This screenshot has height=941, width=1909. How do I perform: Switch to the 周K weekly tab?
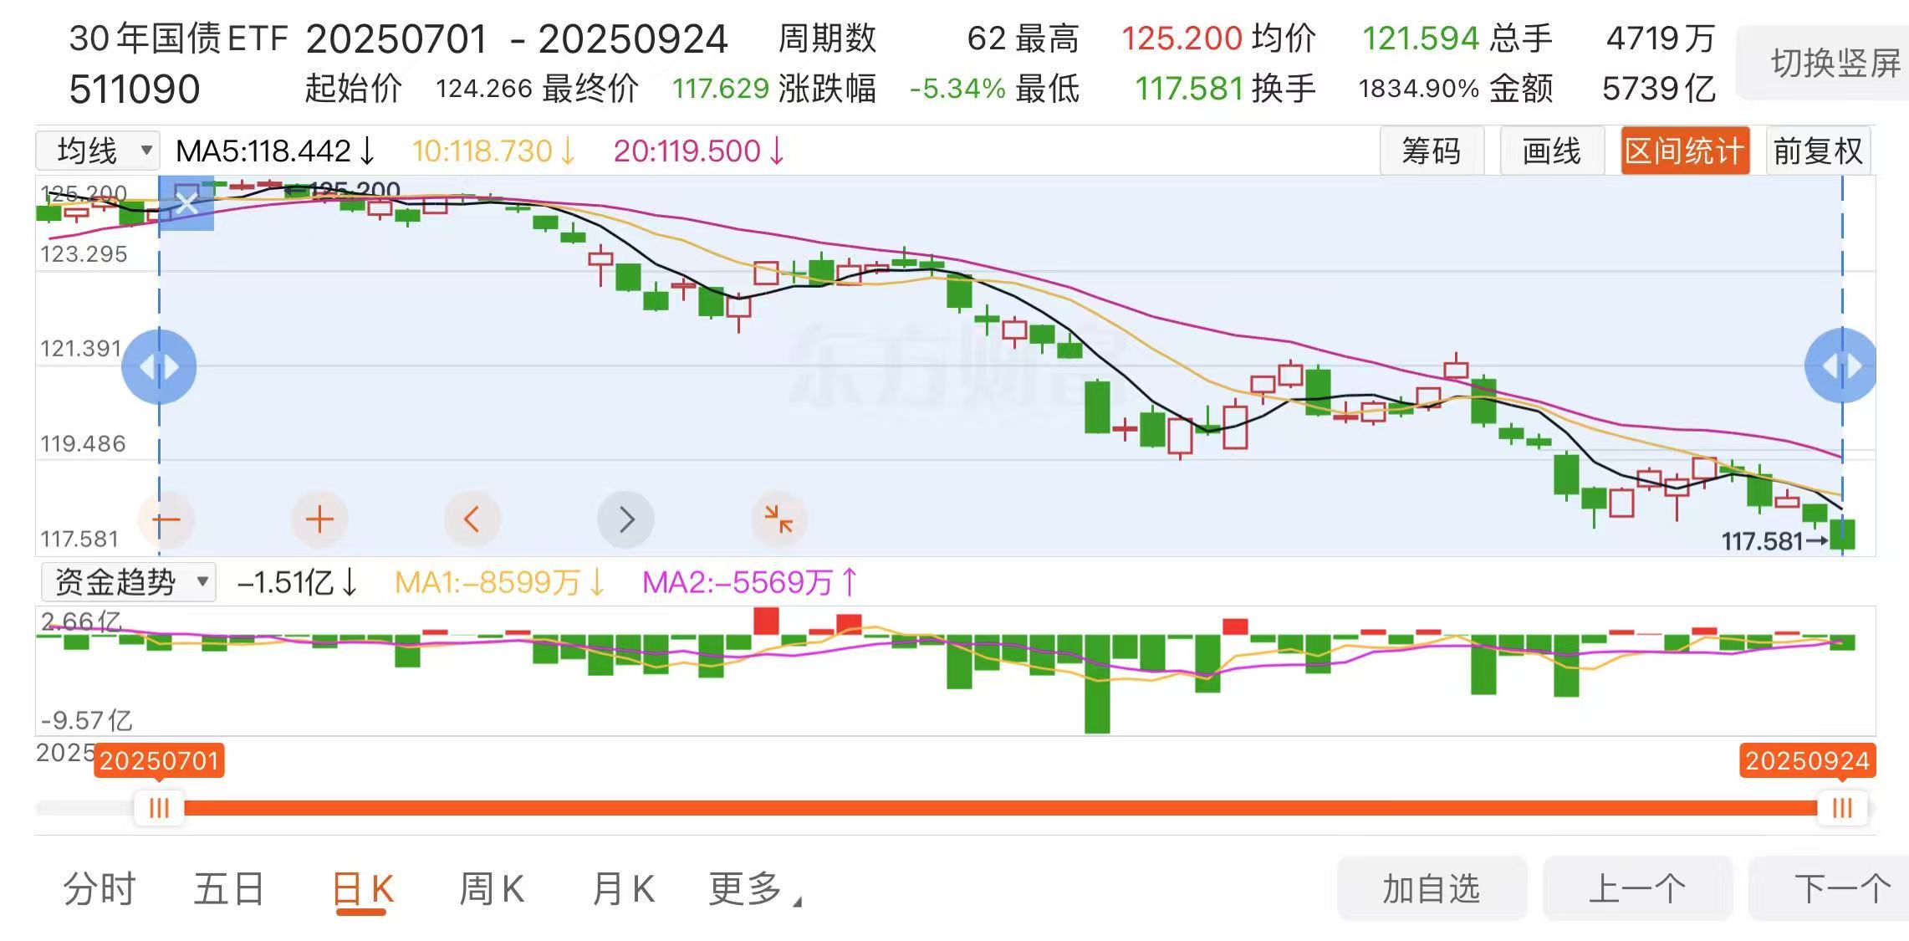(492, 889)
